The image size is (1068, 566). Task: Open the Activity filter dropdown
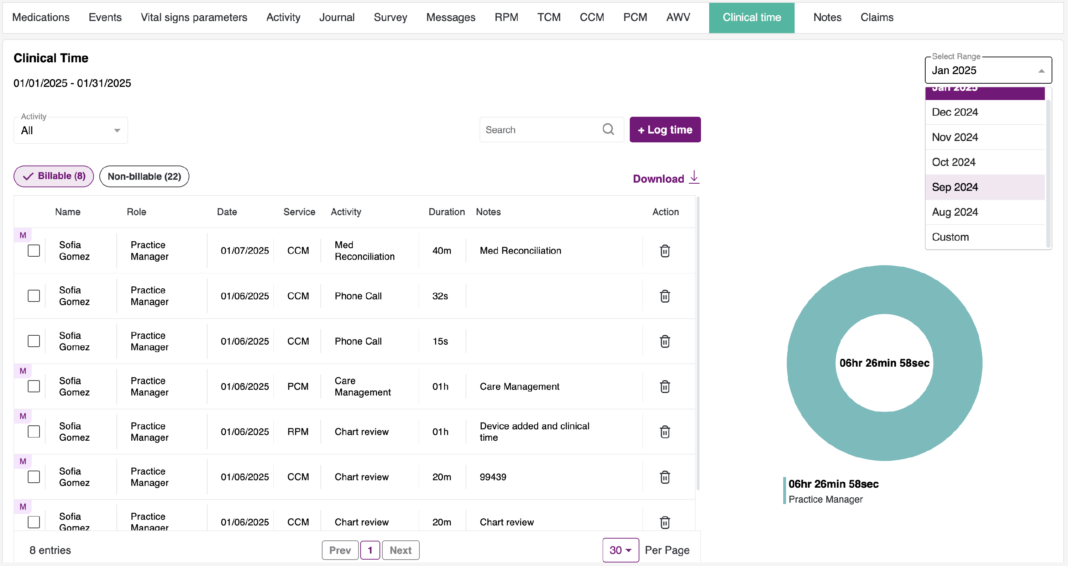point(70,130)
